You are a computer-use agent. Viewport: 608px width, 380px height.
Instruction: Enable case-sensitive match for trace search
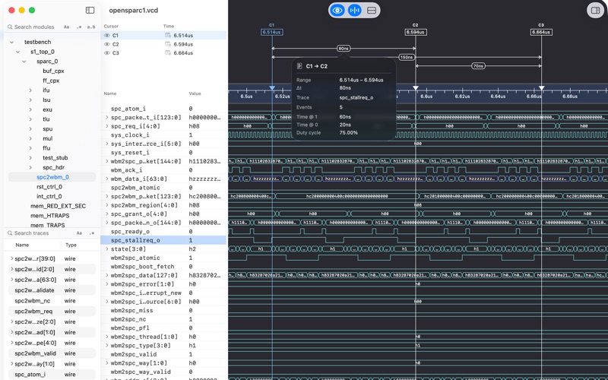pos(79,233)
